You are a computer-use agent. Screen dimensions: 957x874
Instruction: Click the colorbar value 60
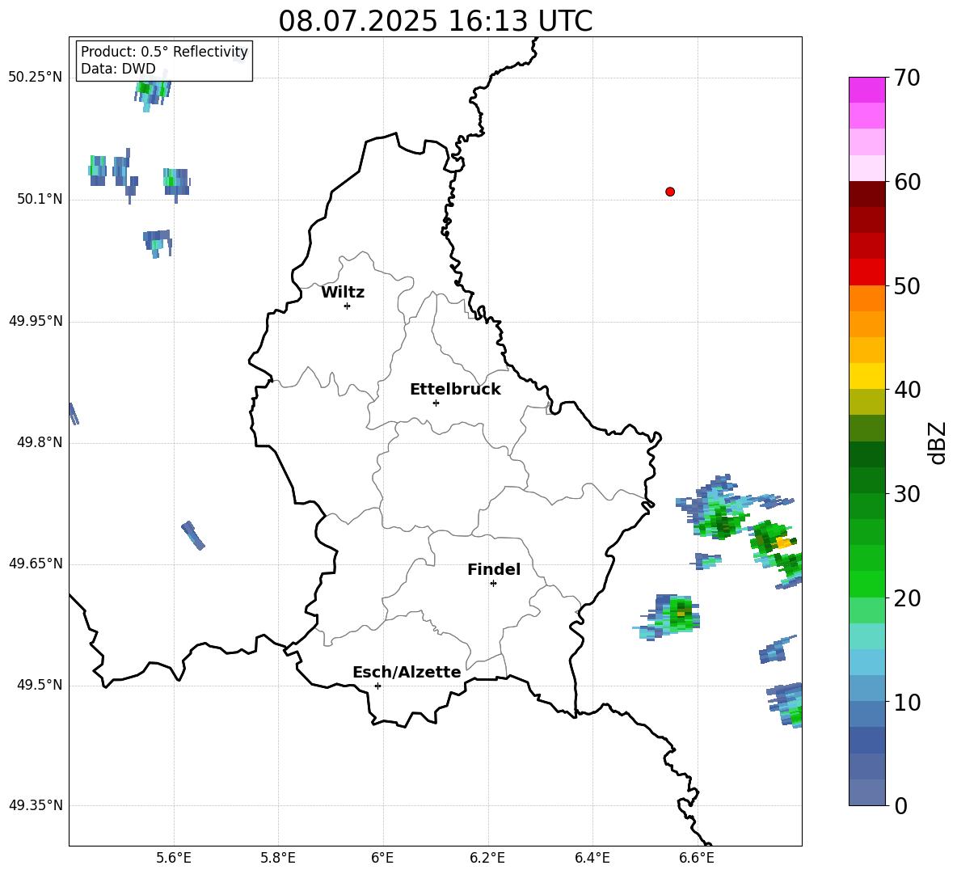click(x=907, y=182)
